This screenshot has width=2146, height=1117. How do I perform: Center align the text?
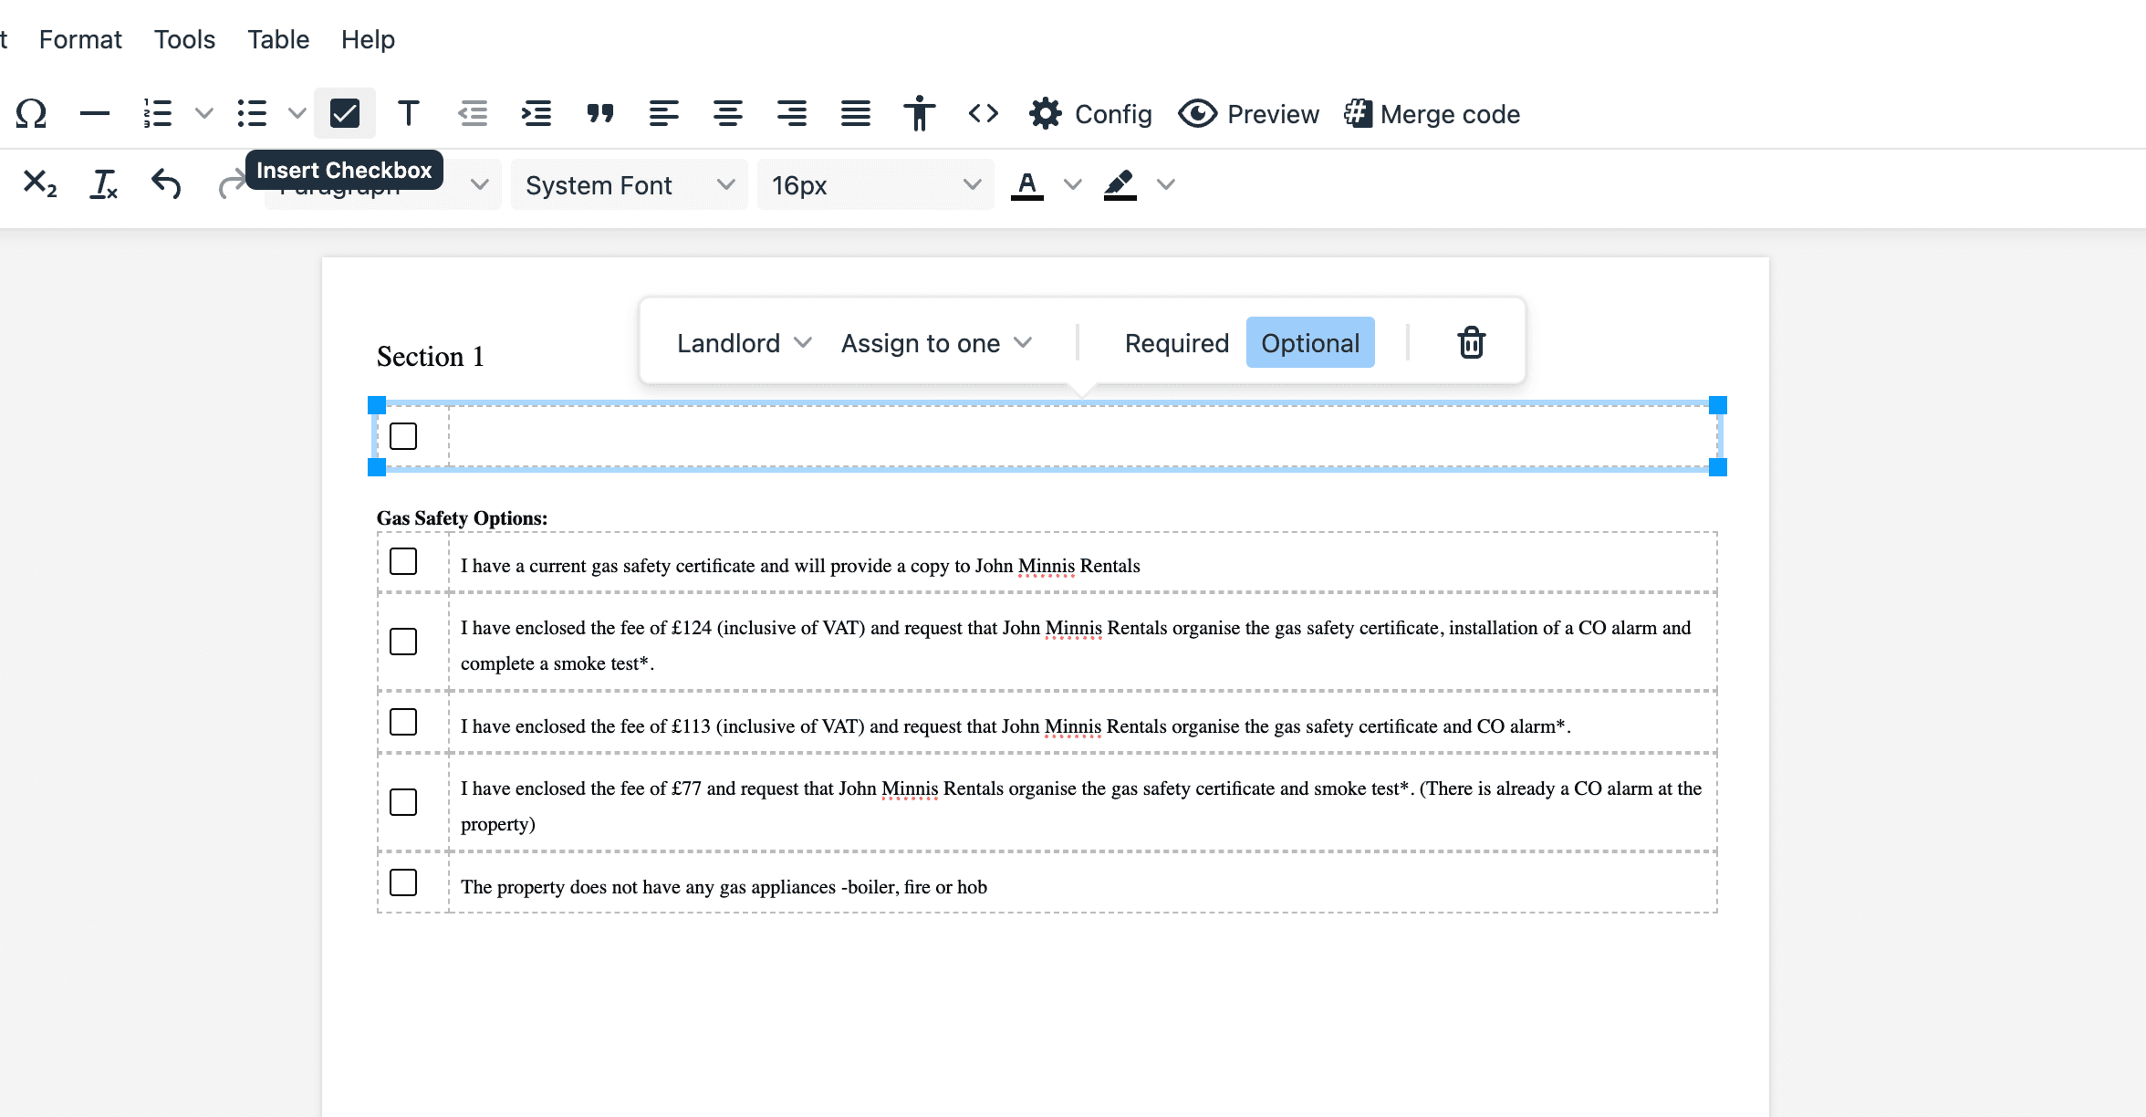pyautogui.click(x=727, y=114)
